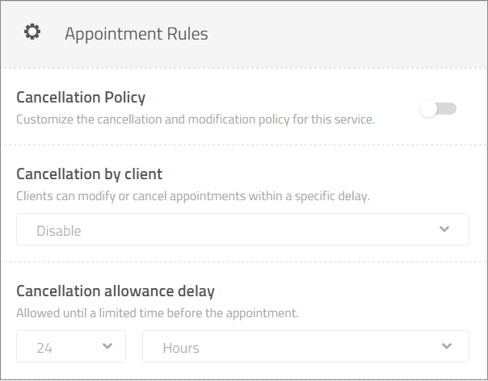488x381 pixels.
Task: Click the Cancellation by client heading
Action: pyautogui.click(x=89, y=174)
